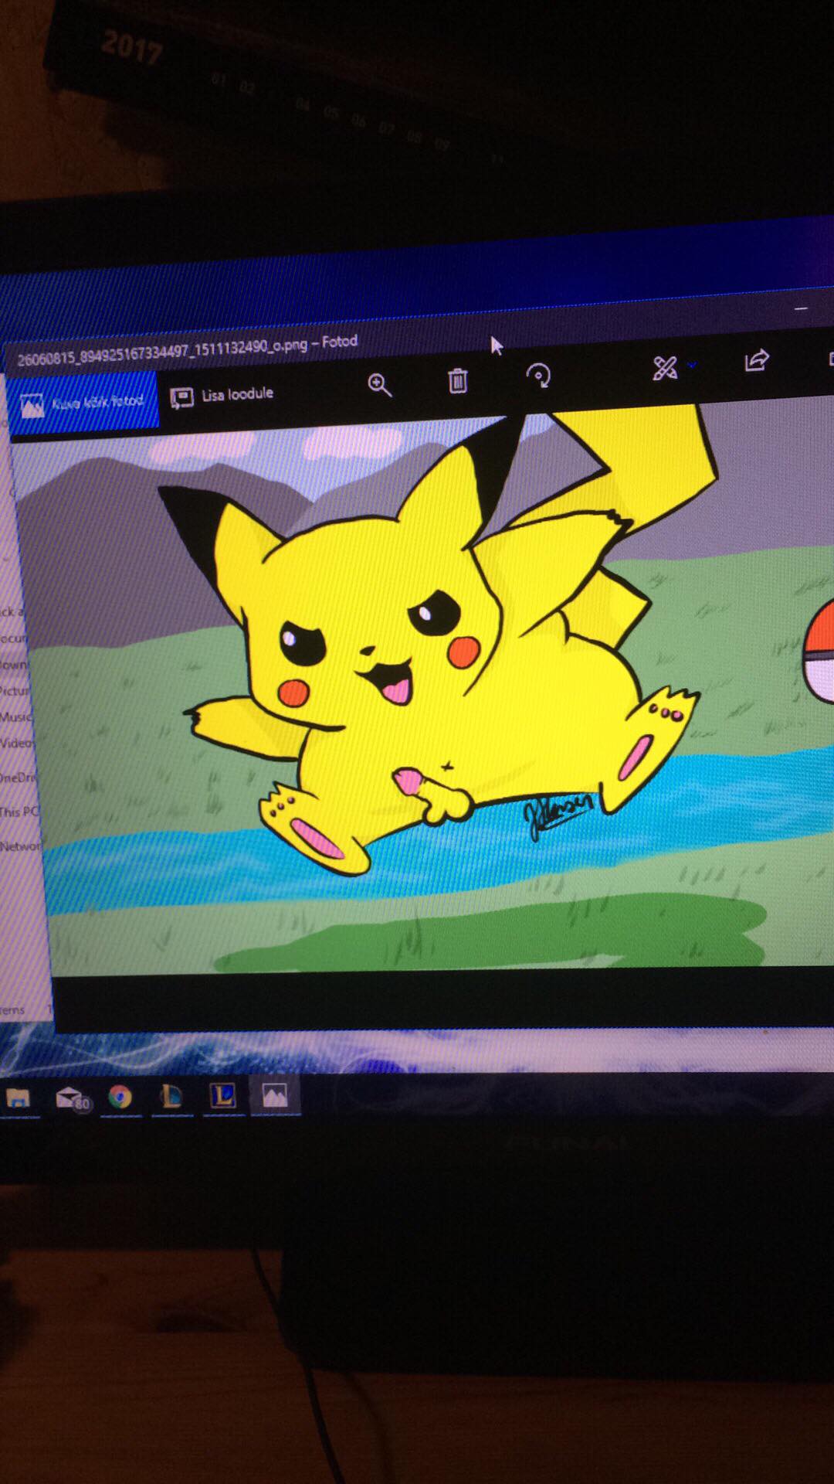
Task: Go back via 'Kuva kõik fotod' button
Action: (83, 402)
